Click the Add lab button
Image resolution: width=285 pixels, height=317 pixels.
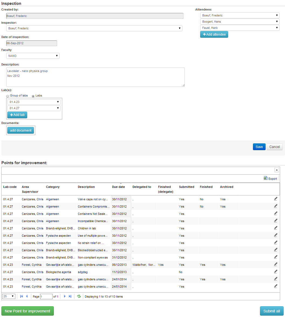coord(17,115)
